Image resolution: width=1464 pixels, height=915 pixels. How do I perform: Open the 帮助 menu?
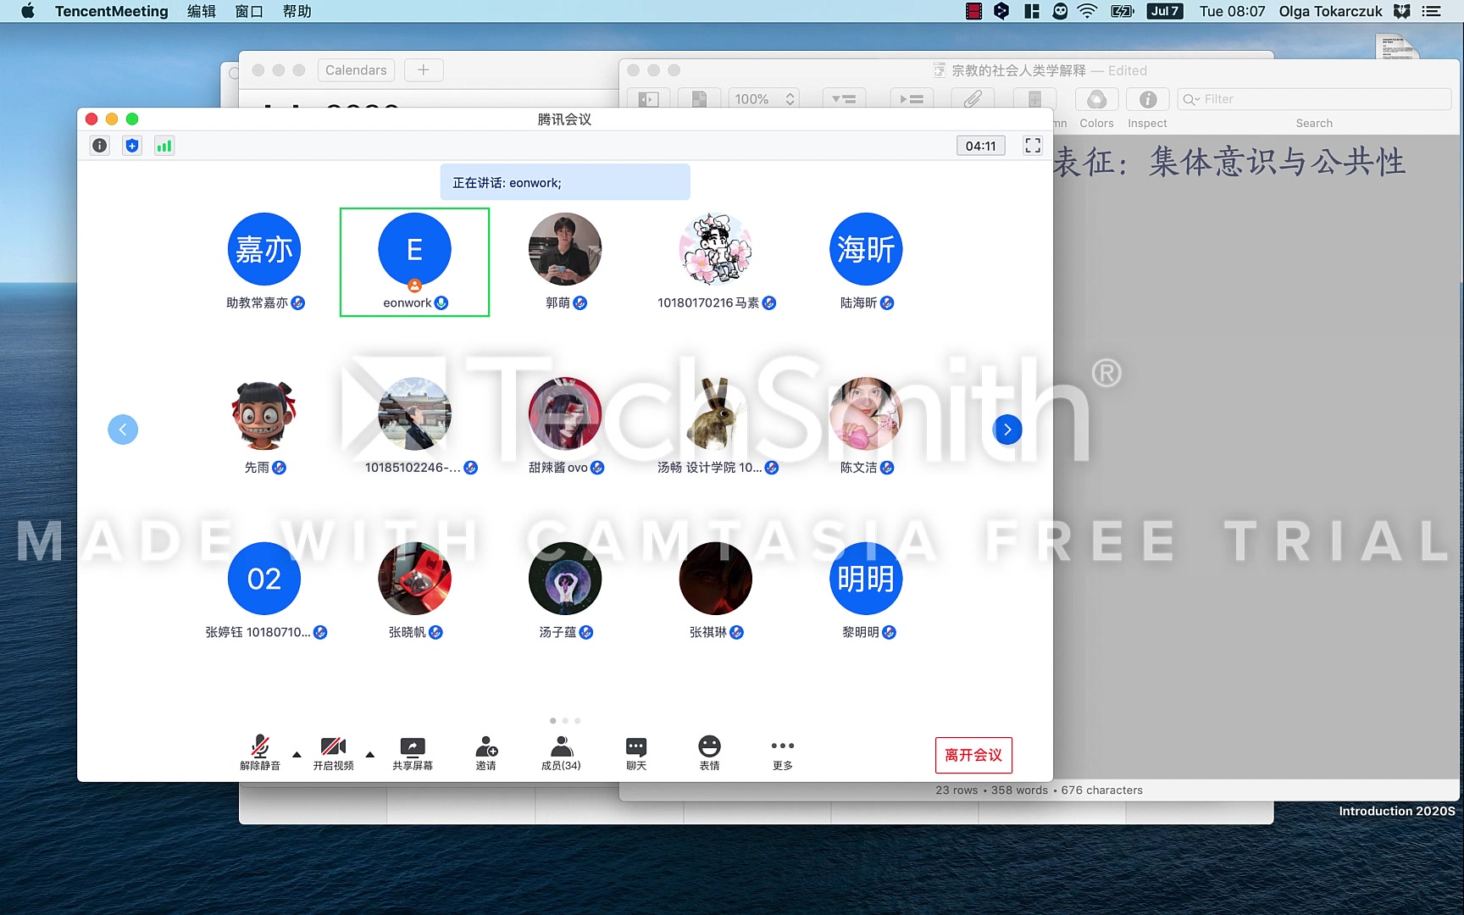coord(297,11)
